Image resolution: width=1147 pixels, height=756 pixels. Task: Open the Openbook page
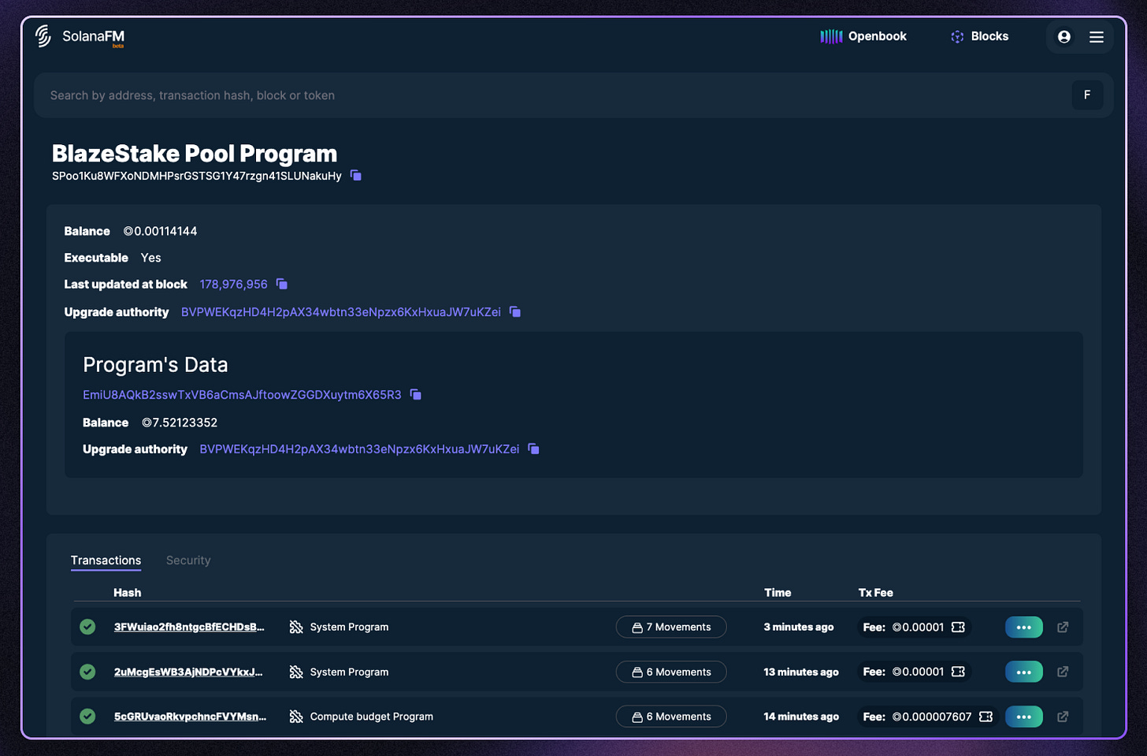pos(863,36)
